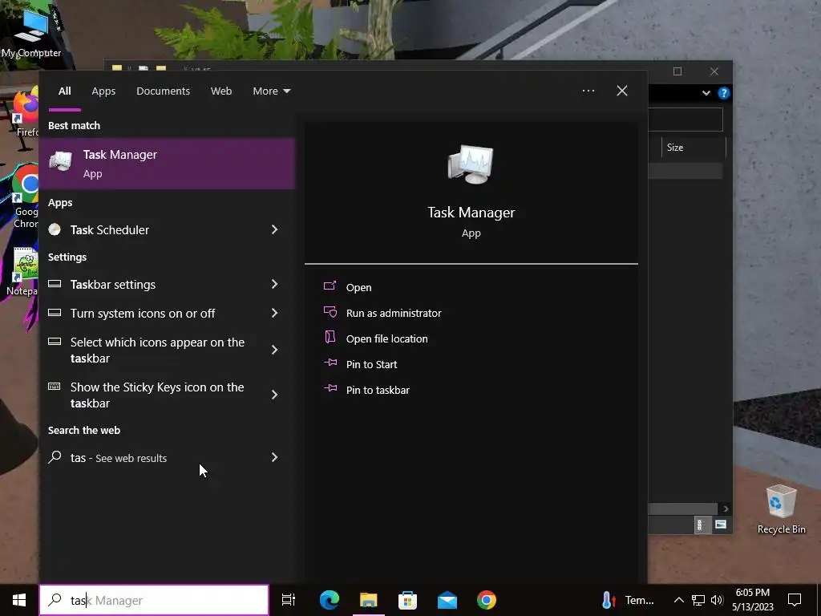The height and width of the screenshot is (616, 821).
Task: Click the large Task Manager preview icon
Action: pos(471,164)
